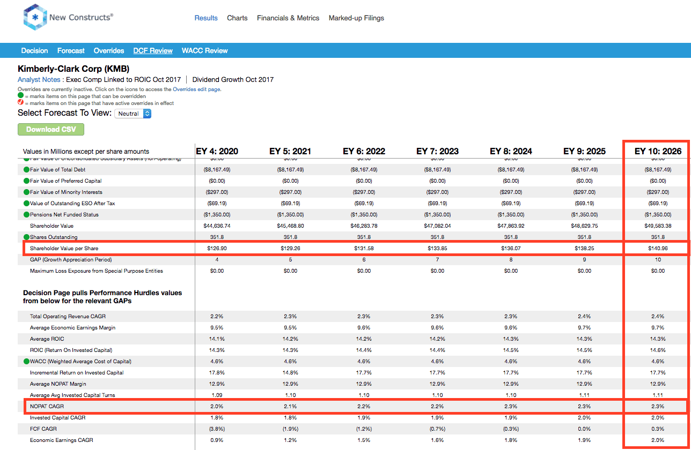The width and height of the screenshot is (691, 450).
Task: Click green override icon for Fair Value of Total Debt
Action: point(26,170)
